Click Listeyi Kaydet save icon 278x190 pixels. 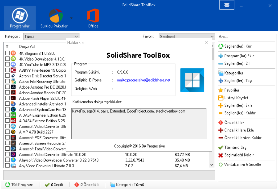[221, 98]
